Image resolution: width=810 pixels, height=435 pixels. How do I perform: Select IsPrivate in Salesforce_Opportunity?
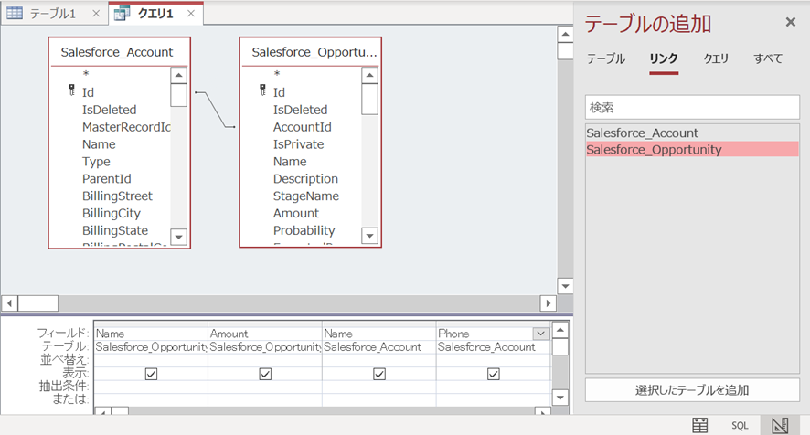click(299, 144)
